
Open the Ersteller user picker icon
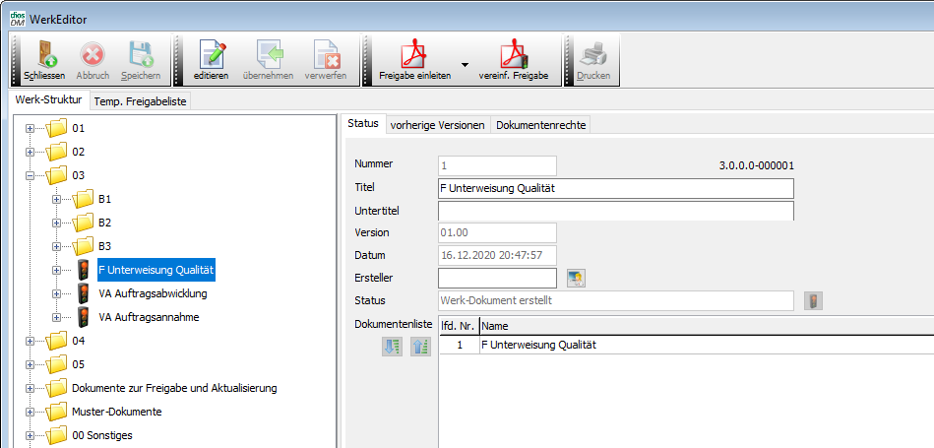[x=576, y=279]
